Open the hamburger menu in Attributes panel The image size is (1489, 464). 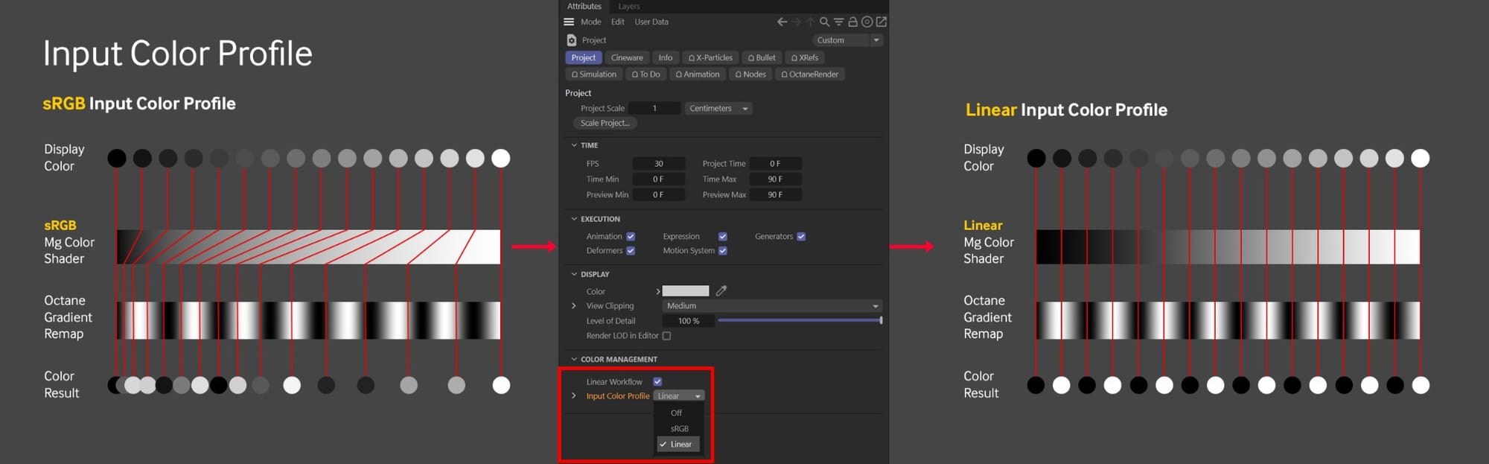[x=569, y=22]
